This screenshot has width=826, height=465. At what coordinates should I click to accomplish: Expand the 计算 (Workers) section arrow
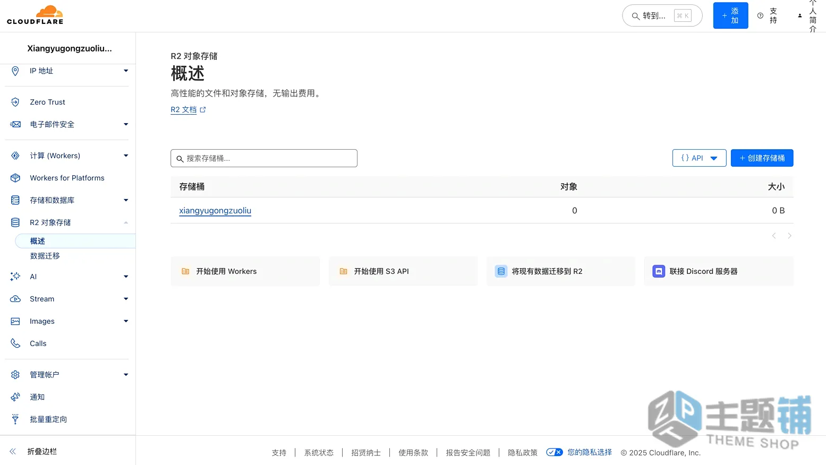(x=126, y=156)
